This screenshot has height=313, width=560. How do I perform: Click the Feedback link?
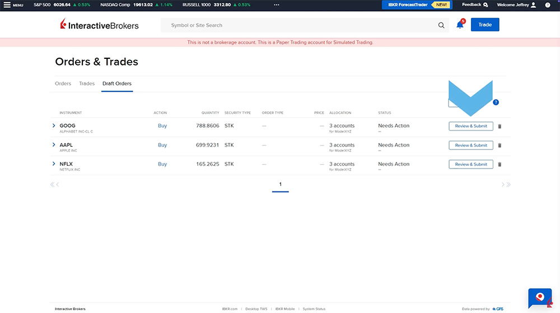point(475,5)
